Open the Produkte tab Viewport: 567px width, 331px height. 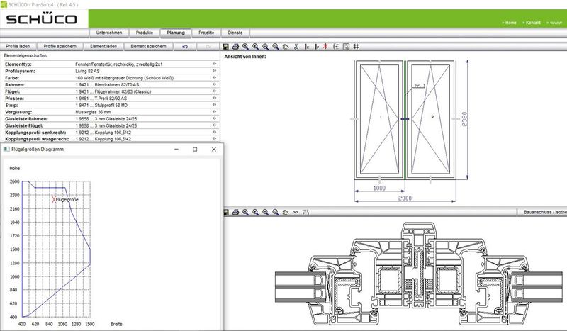click(145, 33)
